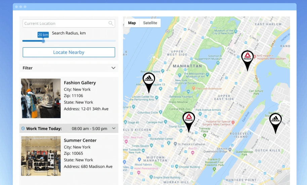Screen dimensions: 307x185
Task: Click the Locate Nearby button
Action: point(69,52)
